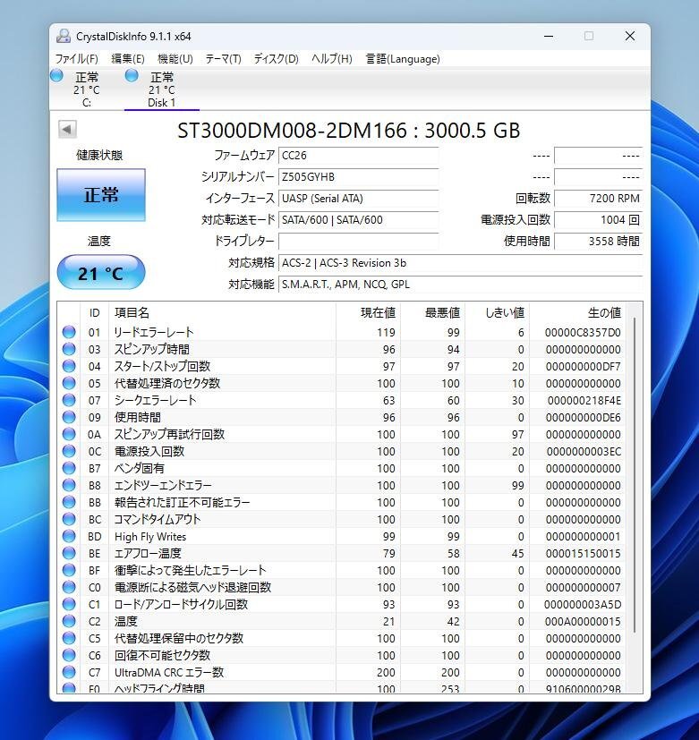Click the 21 °C temperature button

[x=100, y=273]
